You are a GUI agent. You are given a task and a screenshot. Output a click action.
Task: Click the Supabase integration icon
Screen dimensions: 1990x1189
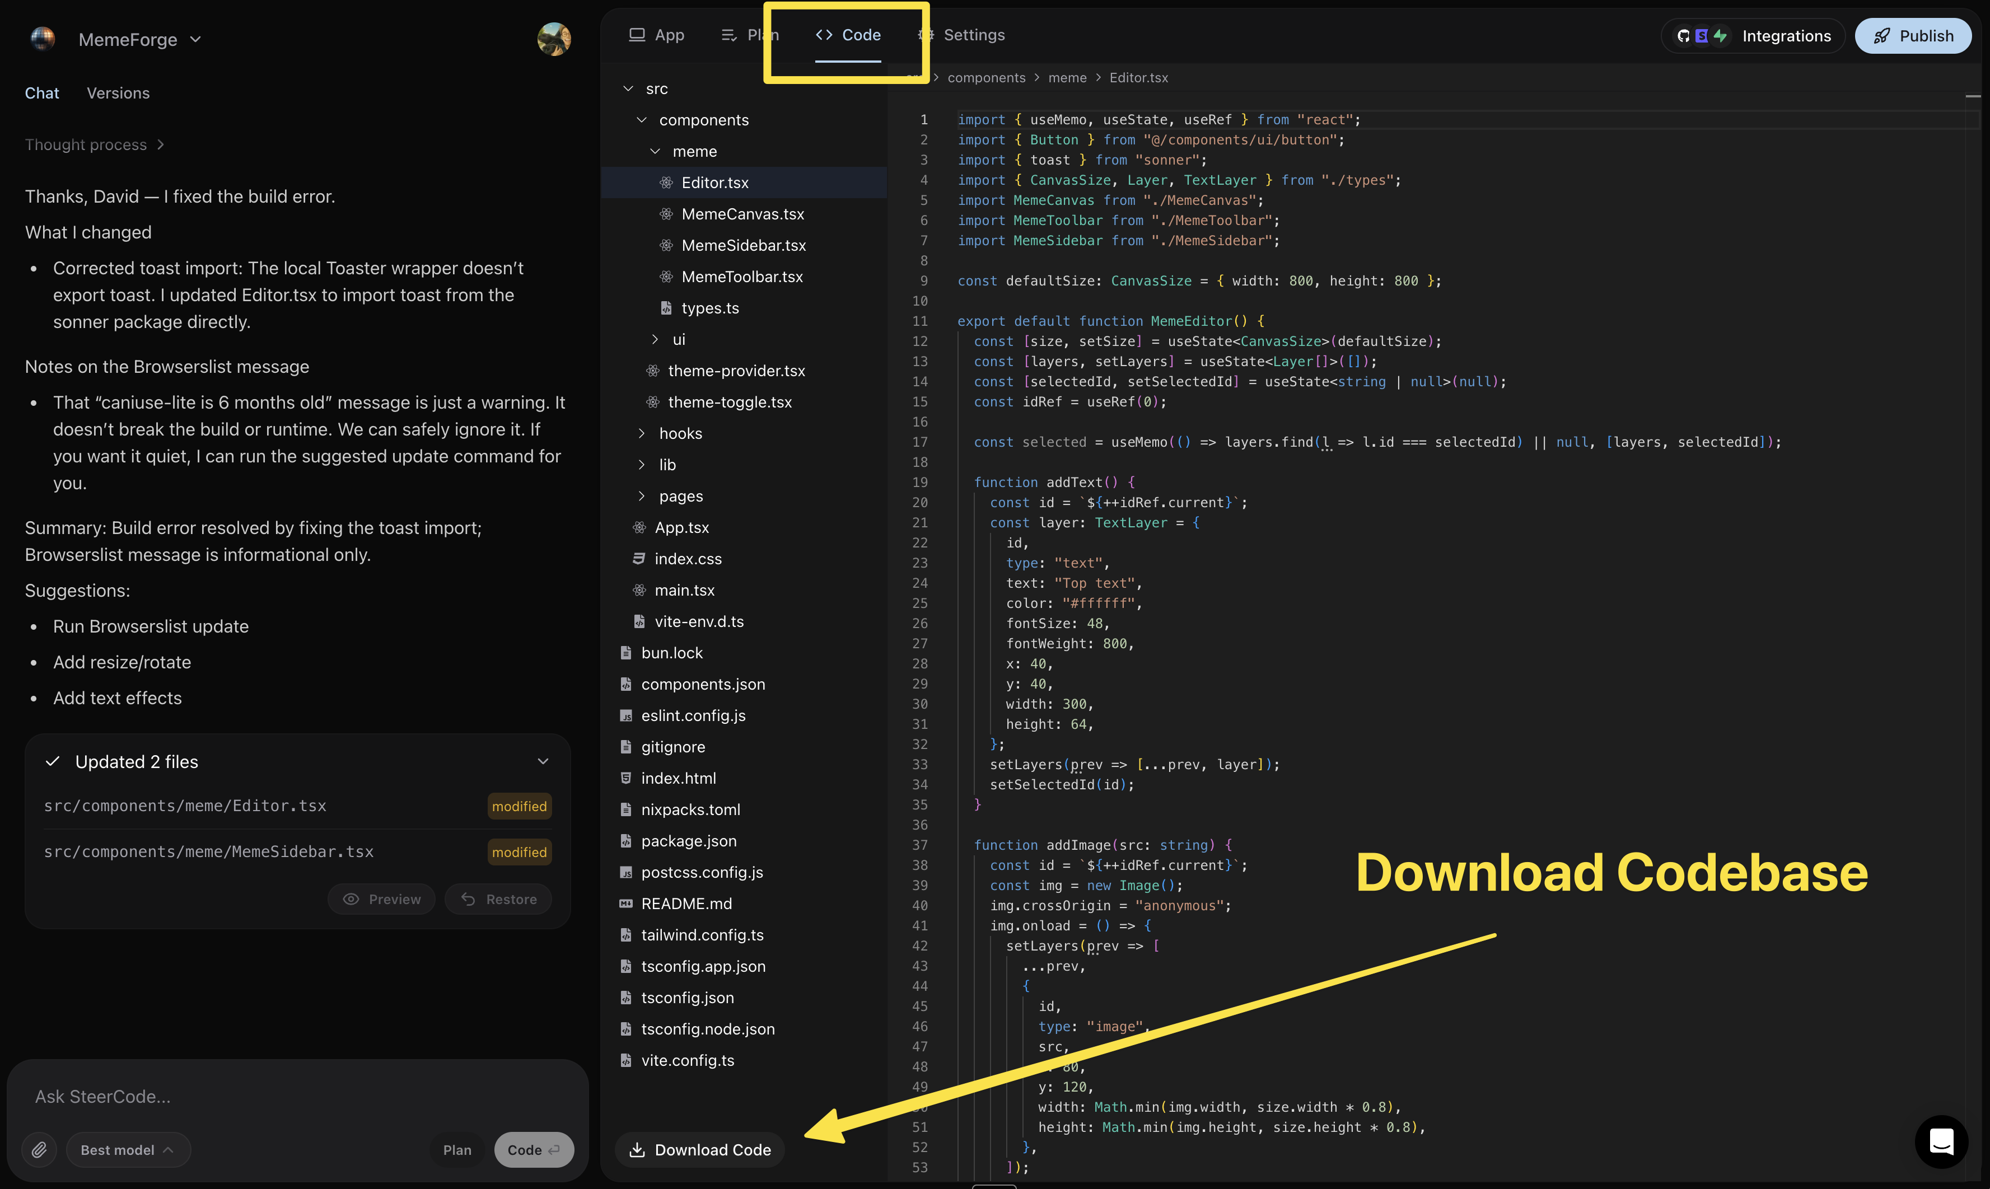pyautogui.click(x=1702, y=35)
